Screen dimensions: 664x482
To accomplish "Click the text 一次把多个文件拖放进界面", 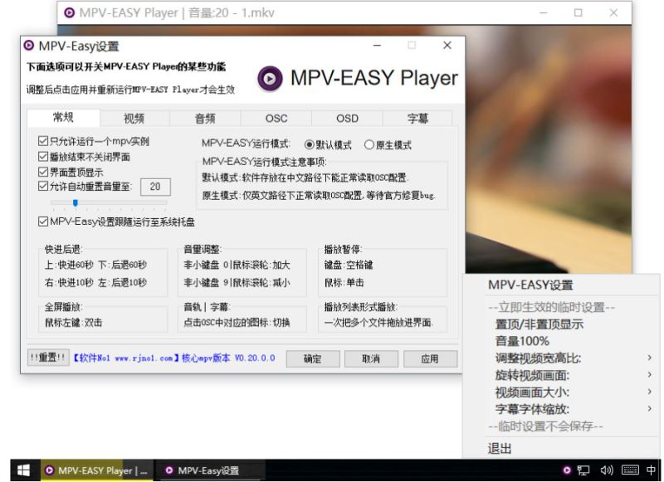I will [378, 323].
